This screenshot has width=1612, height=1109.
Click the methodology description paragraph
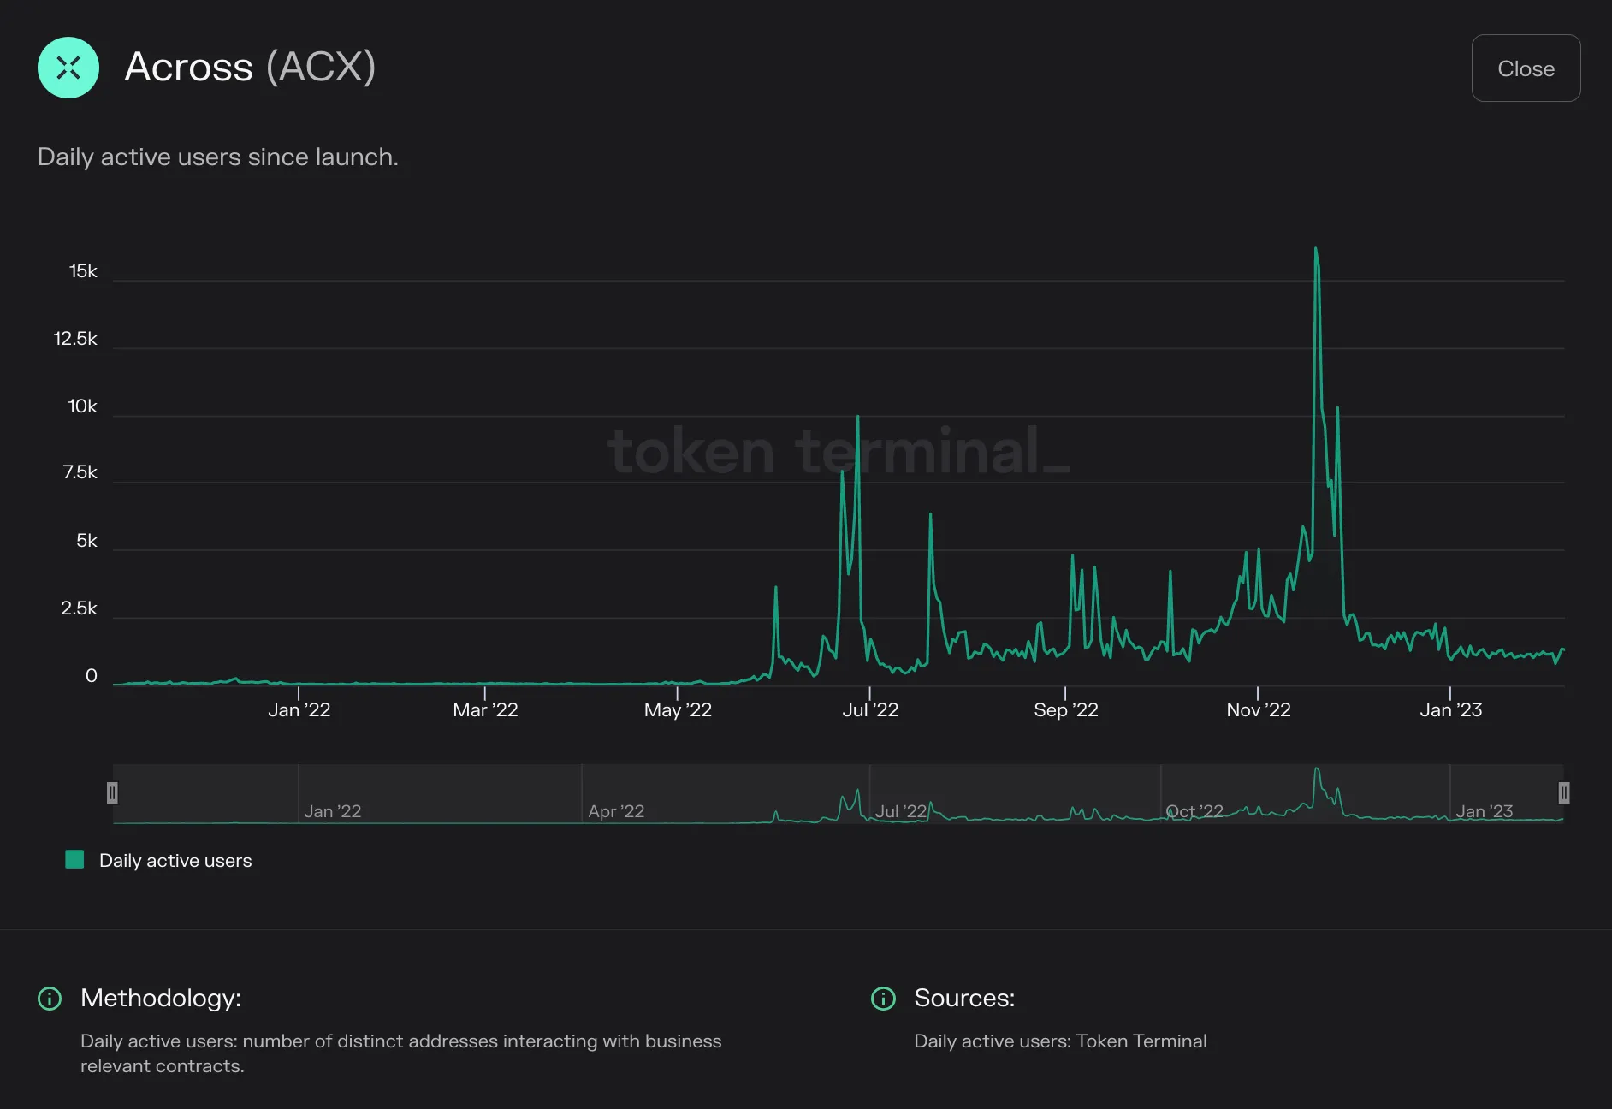(x=401, y=1053)
